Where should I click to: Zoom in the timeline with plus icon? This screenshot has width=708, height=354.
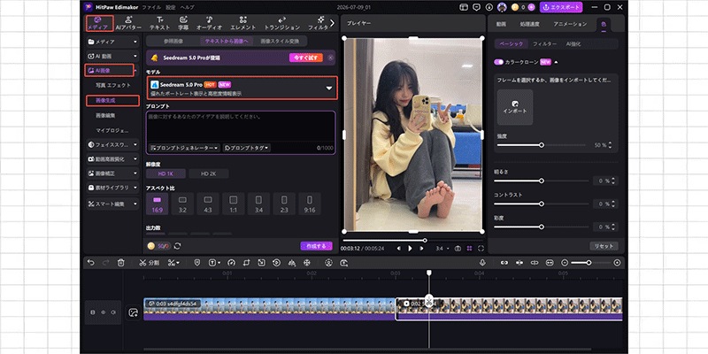[617, 262]
